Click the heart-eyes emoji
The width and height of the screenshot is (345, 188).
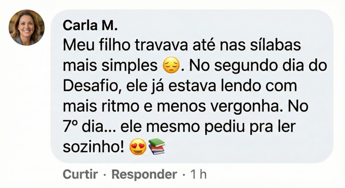(x=138, y=147)
